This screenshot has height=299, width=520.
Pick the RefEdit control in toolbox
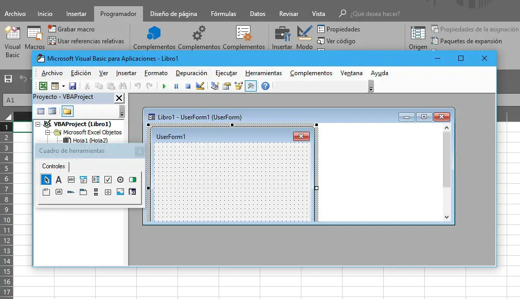pos(132,192)
